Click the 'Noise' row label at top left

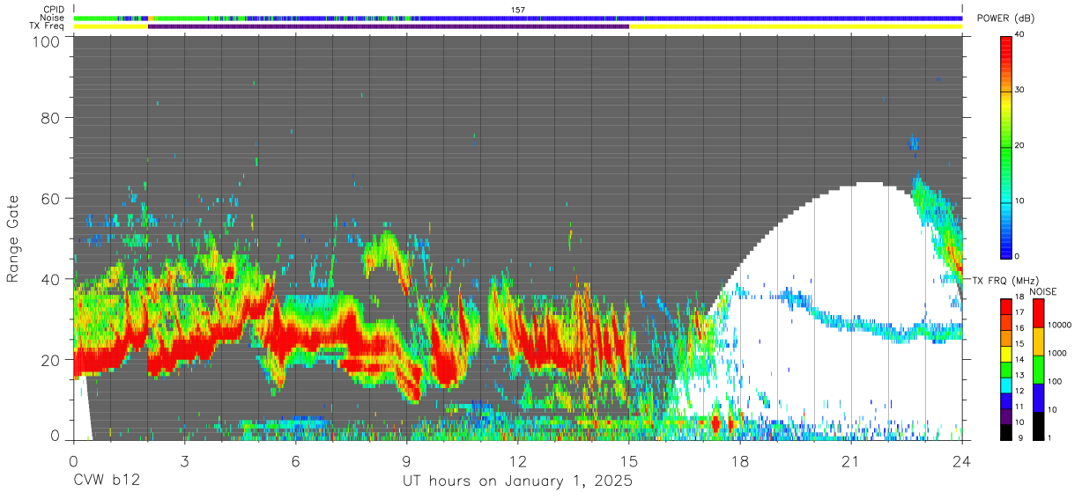(x=54, y=18)
